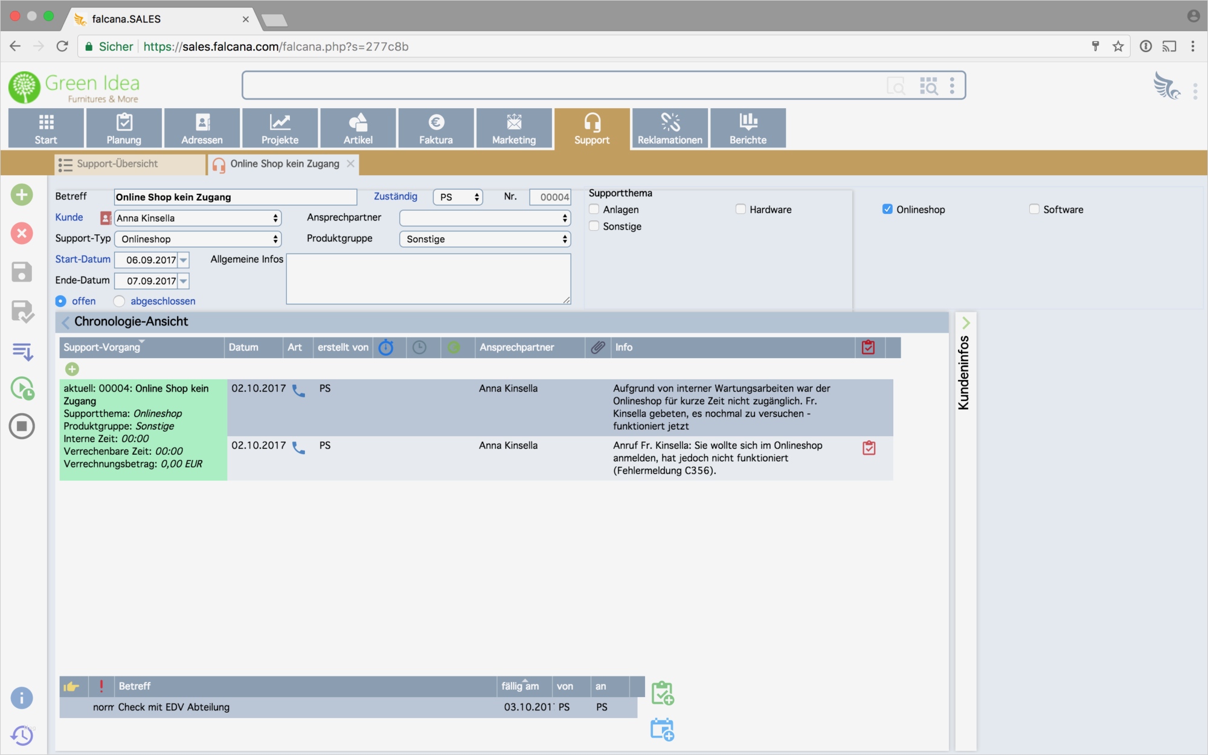Image resolution: width=1208 pixels, height=755 pixels.
Task: Click the stop timer icon in sidebar
Action: [22, 426]
